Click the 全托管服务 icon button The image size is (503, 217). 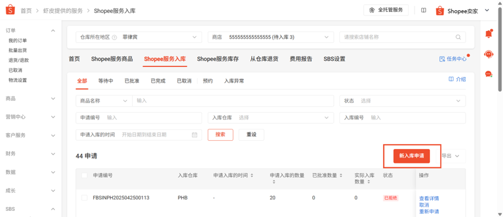[x=386, y=10]
